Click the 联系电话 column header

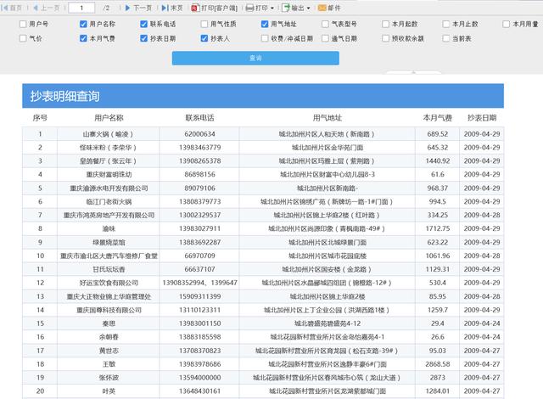(x=200, y=118)
